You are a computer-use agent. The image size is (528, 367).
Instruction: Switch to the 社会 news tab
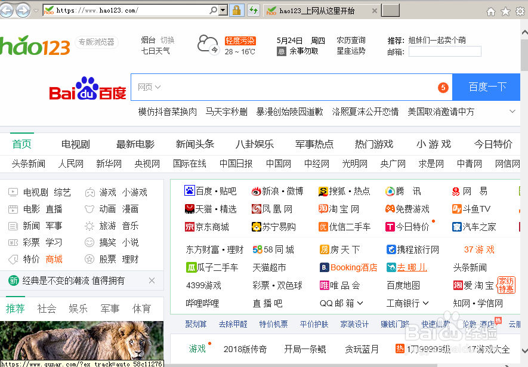(x=47, y=309)
